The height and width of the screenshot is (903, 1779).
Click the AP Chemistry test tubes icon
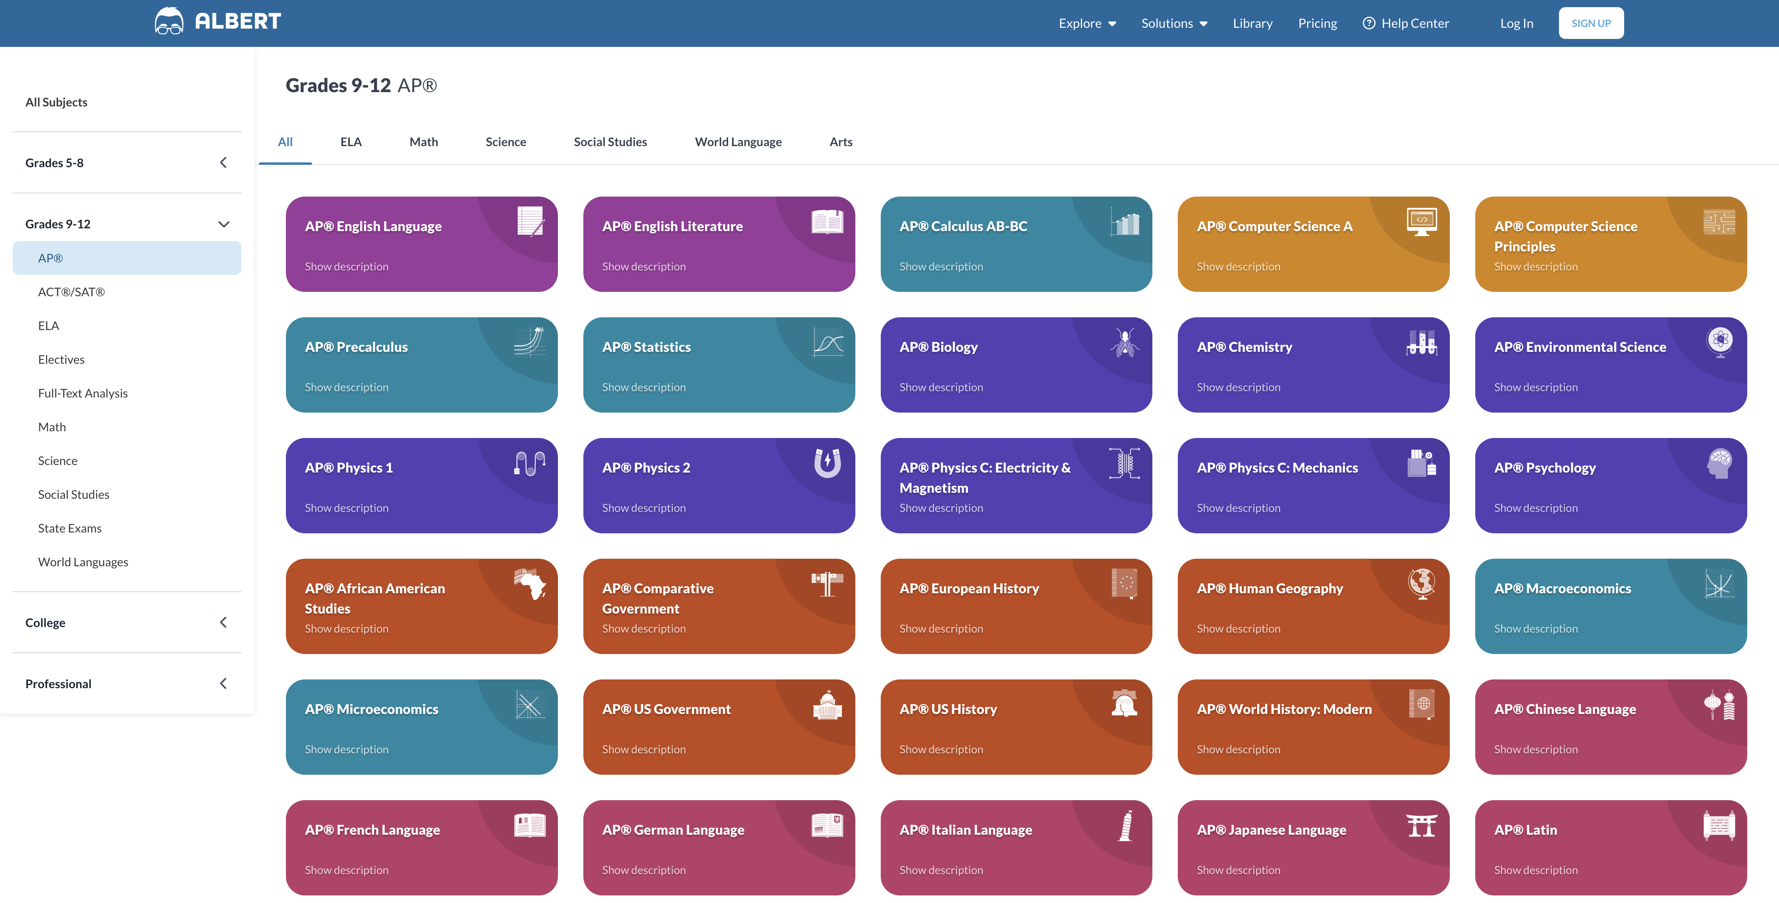[x=1421, y=342]
